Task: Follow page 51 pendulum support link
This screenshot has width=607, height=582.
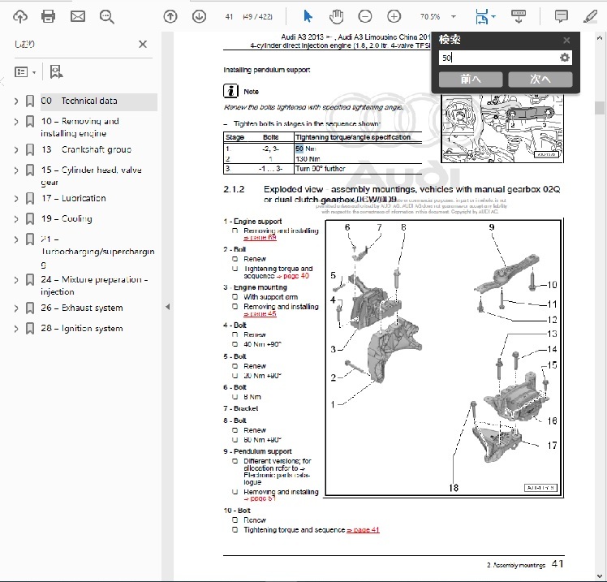Action: 260,498
